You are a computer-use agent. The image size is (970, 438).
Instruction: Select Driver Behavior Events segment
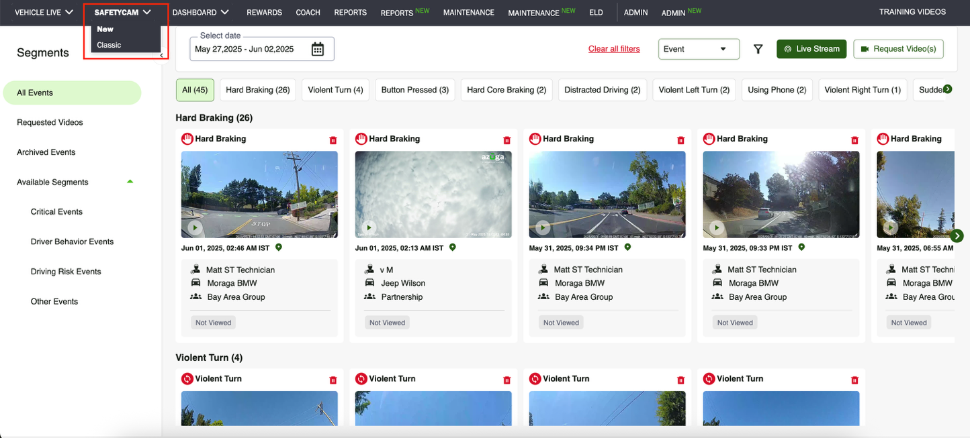(x=72, y=241)
